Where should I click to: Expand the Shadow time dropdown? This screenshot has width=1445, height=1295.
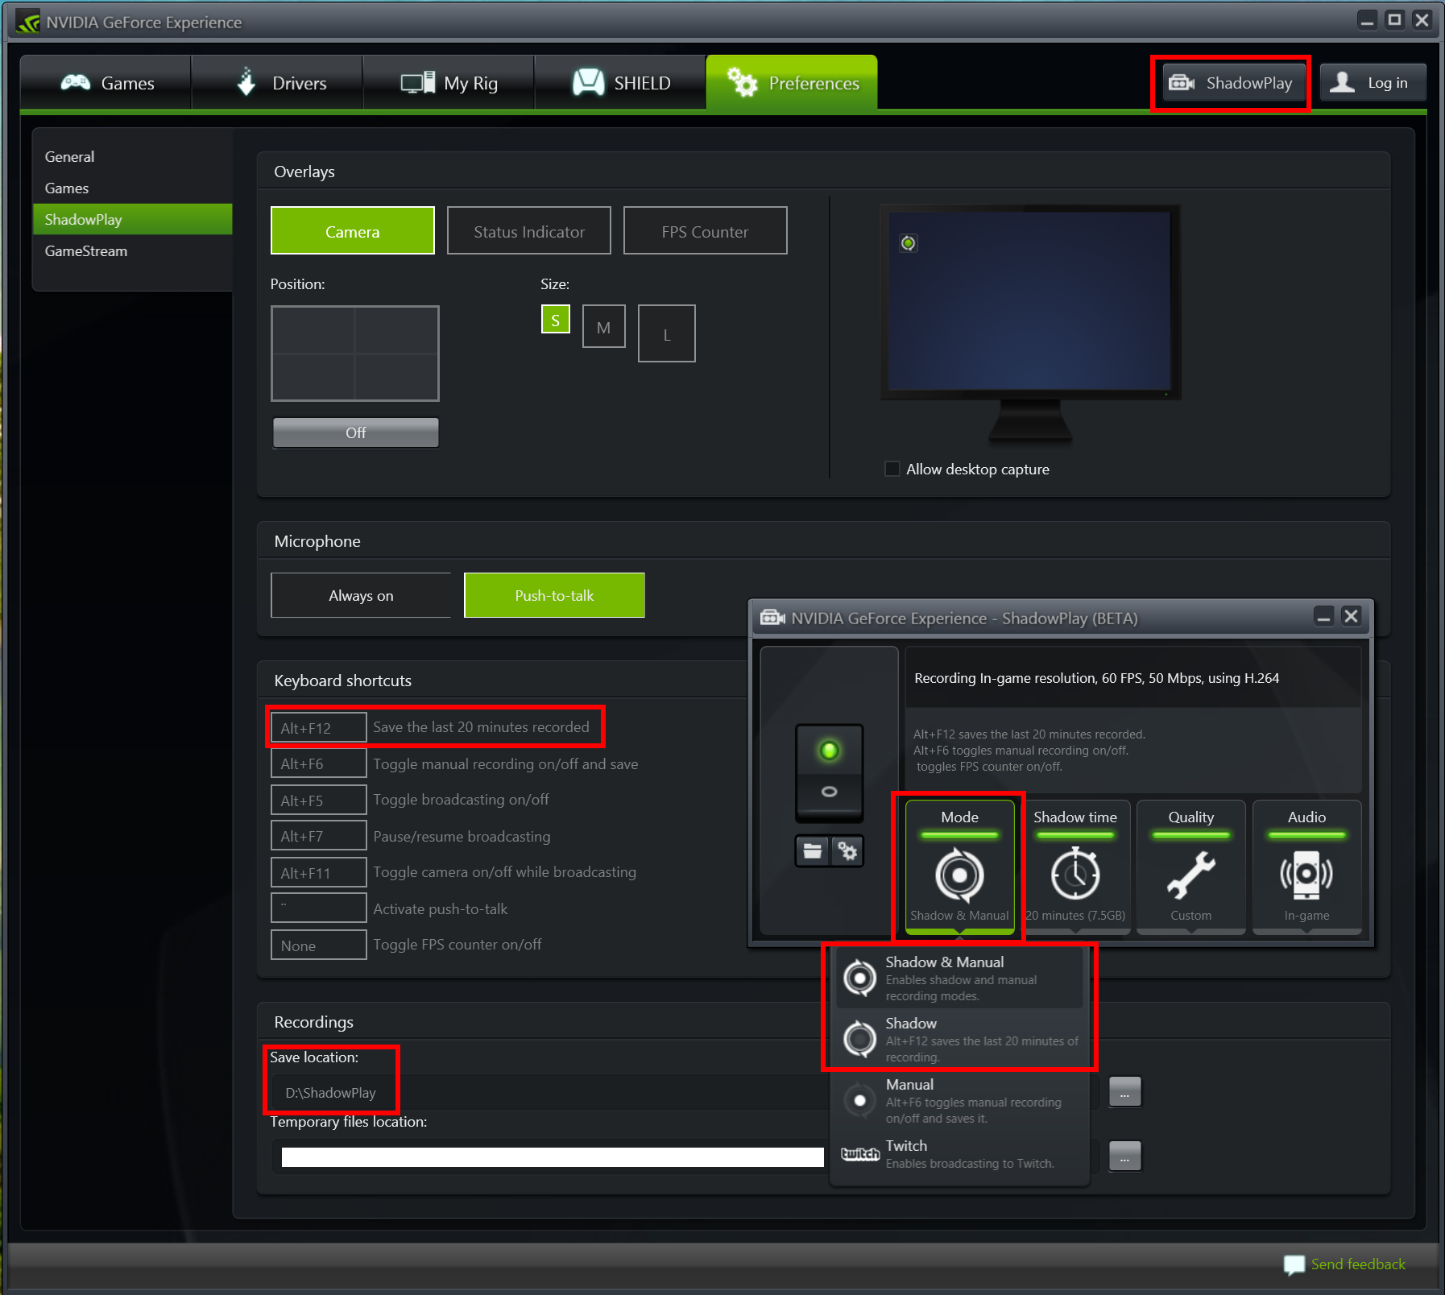(x=1075, y=867)
